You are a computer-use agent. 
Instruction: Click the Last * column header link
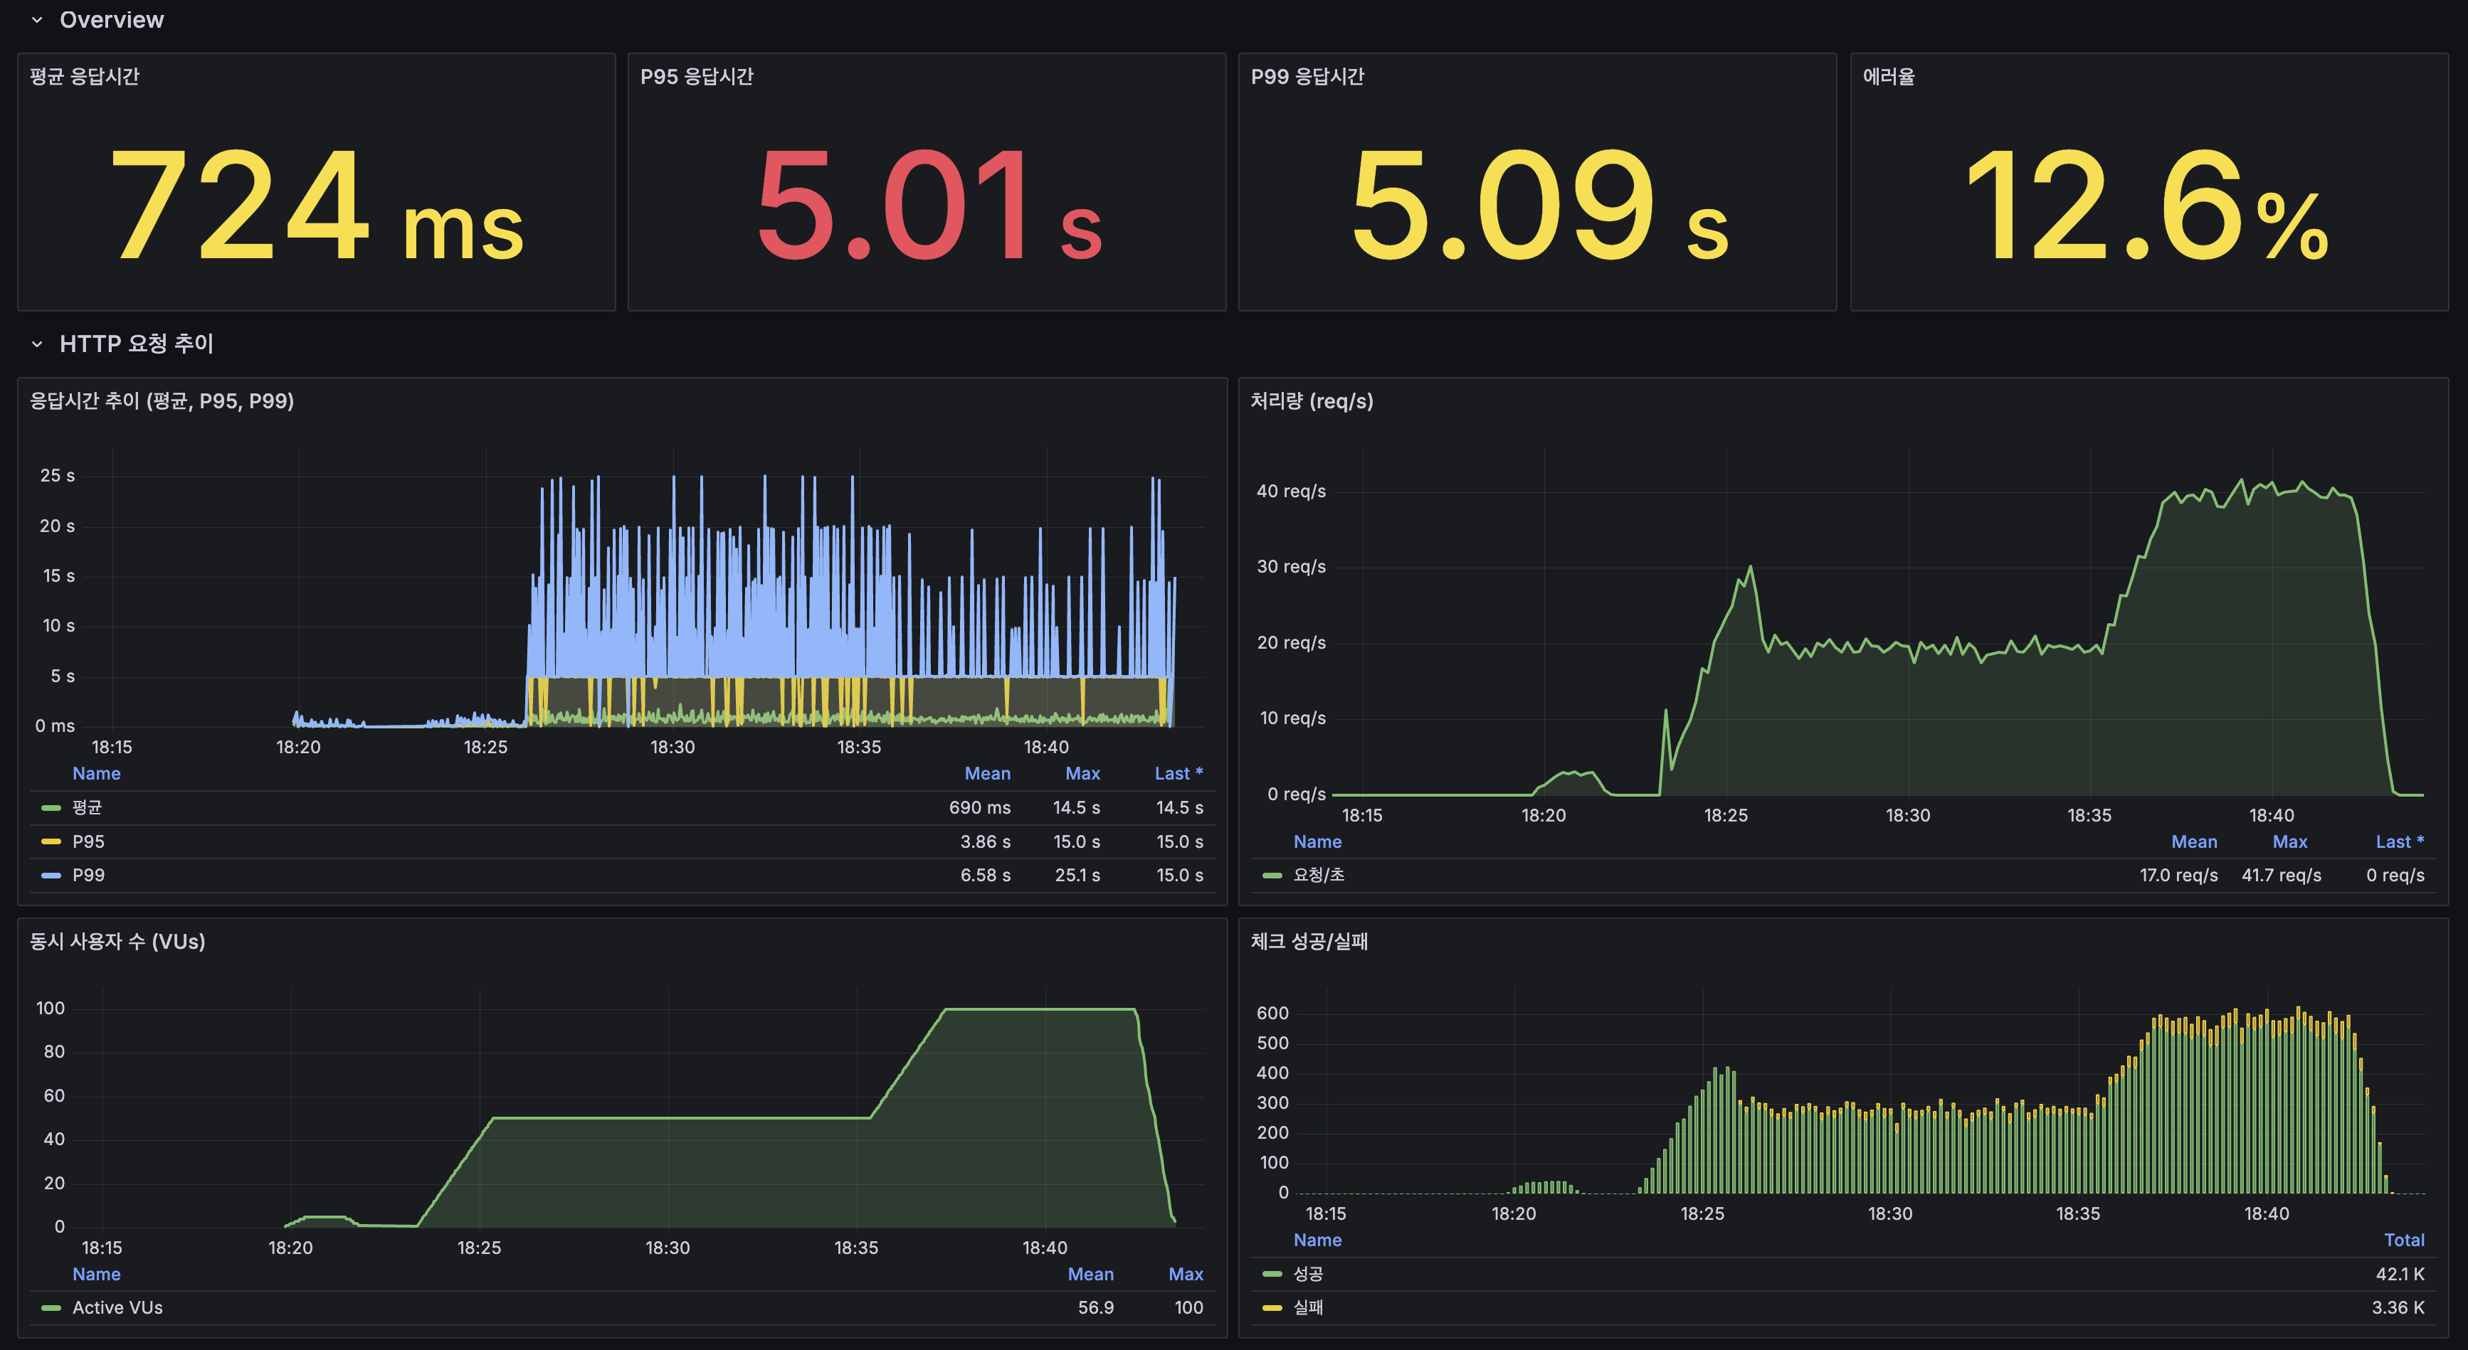1179,772
